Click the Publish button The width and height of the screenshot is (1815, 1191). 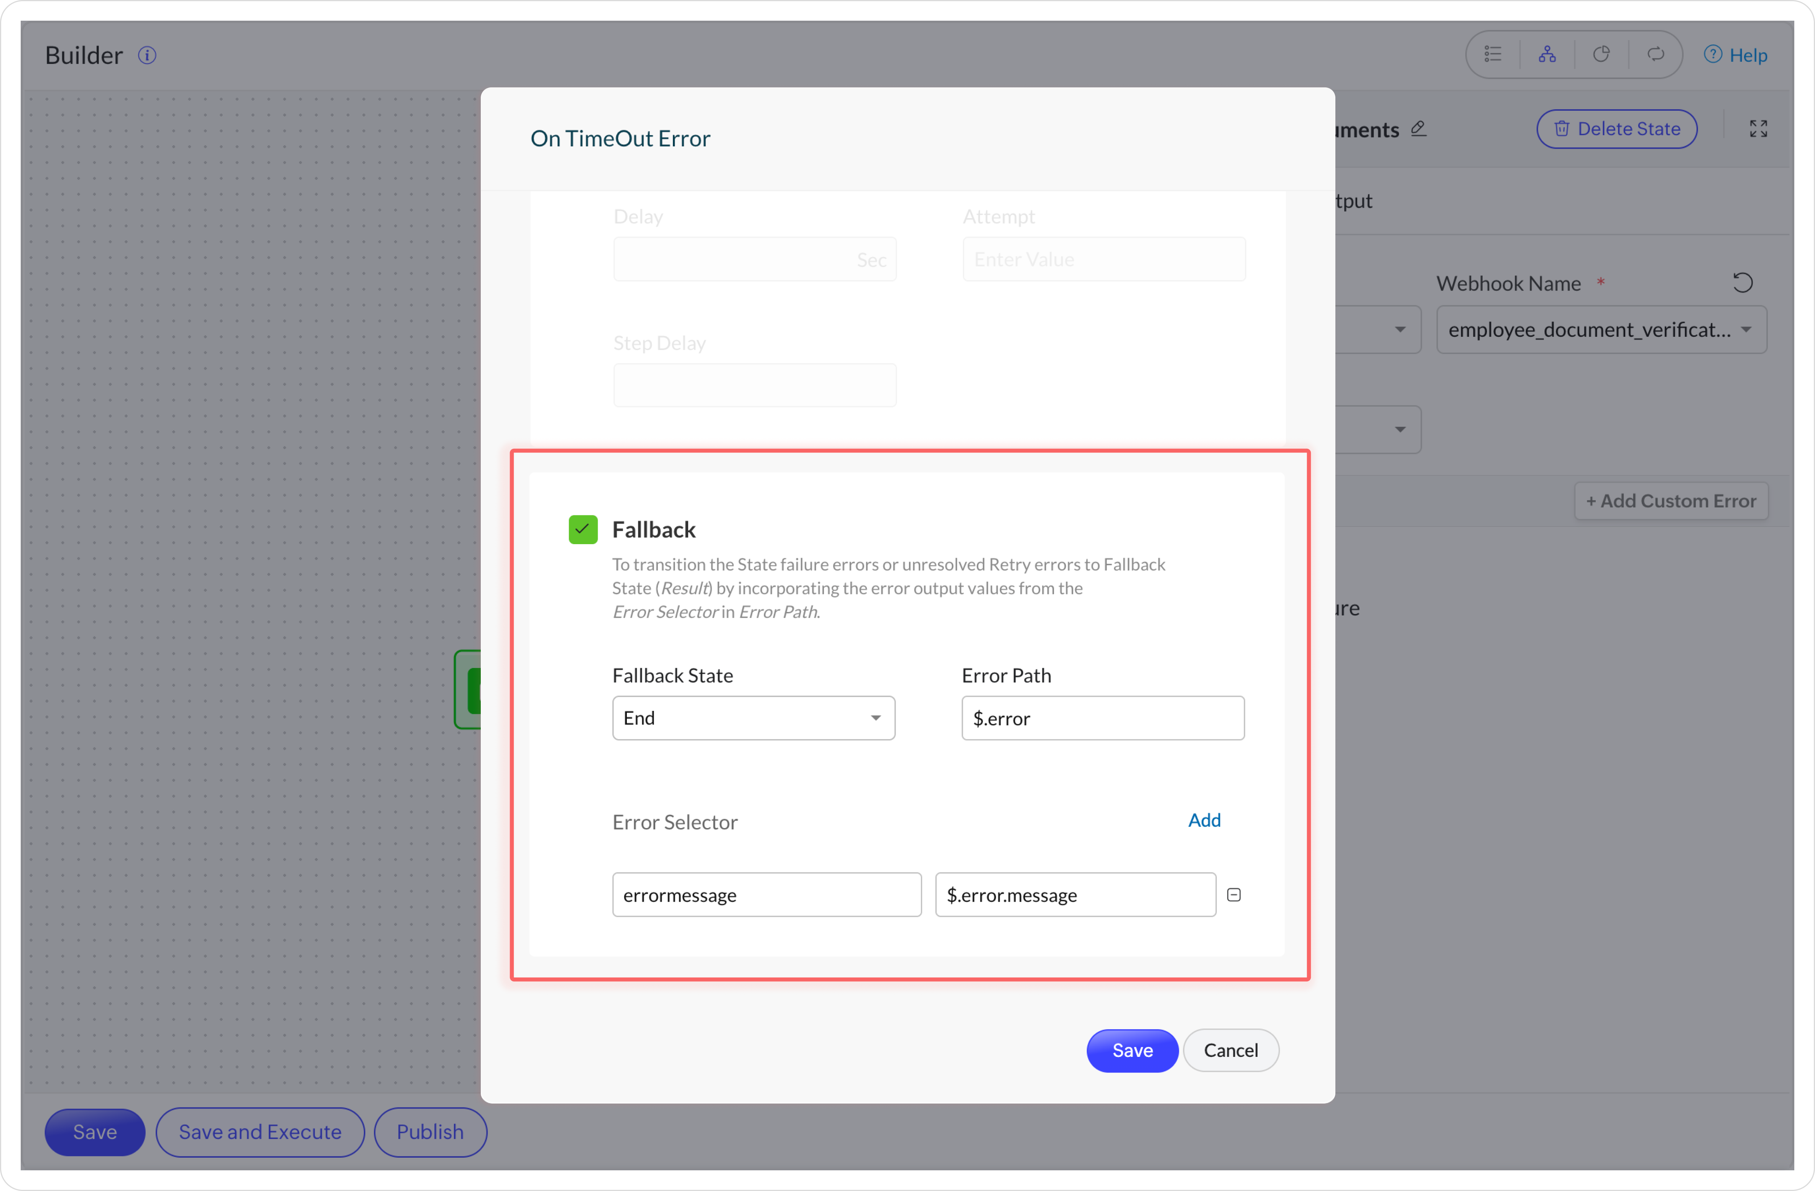(429, 1132)
